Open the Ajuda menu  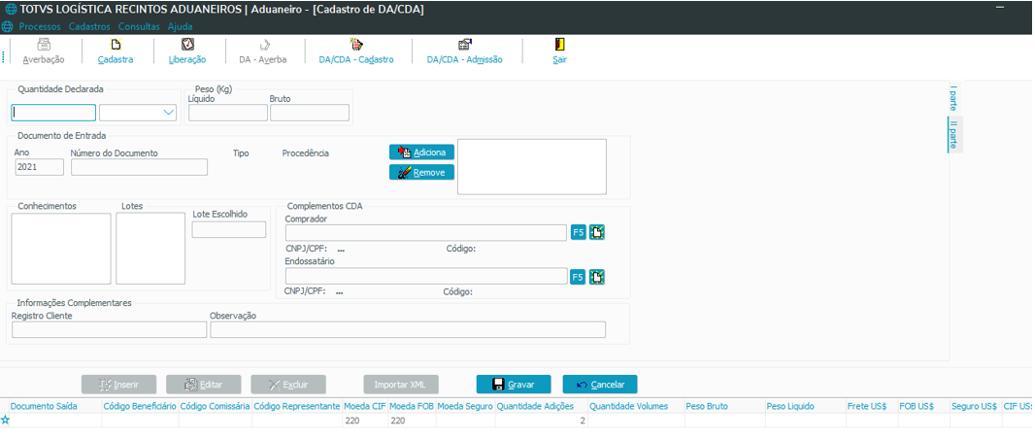pyautogui.click(x=181, y=27)
